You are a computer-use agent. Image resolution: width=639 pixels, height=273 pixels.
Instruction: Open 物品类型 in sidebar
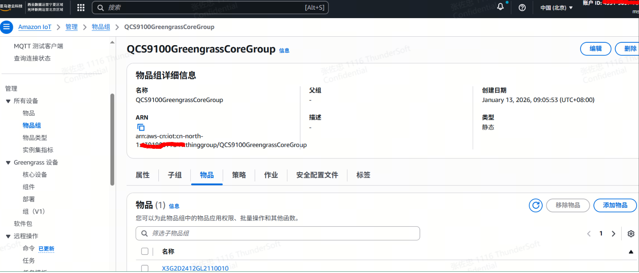pos(35,138)
